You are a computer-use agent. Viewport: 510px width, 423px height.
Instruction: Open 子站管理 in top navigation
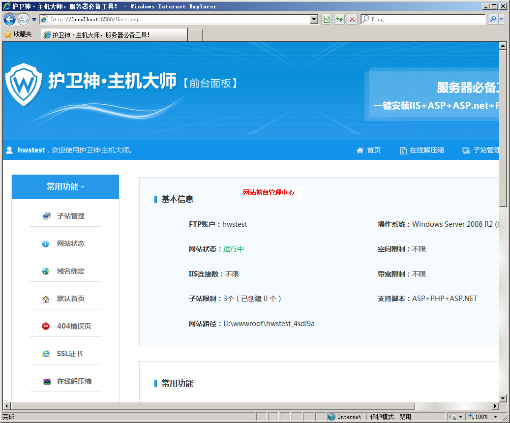pos(486,150)
